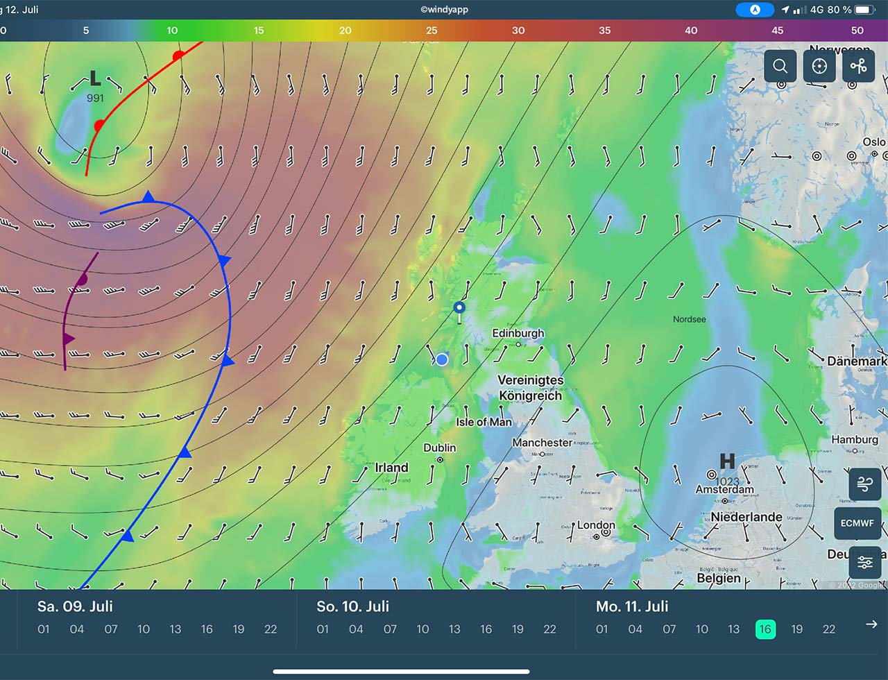The width and height of the screenshot is (888, 680).
Task: Switch the ECMWF forecast model button
Action: [x=857, y=523]
